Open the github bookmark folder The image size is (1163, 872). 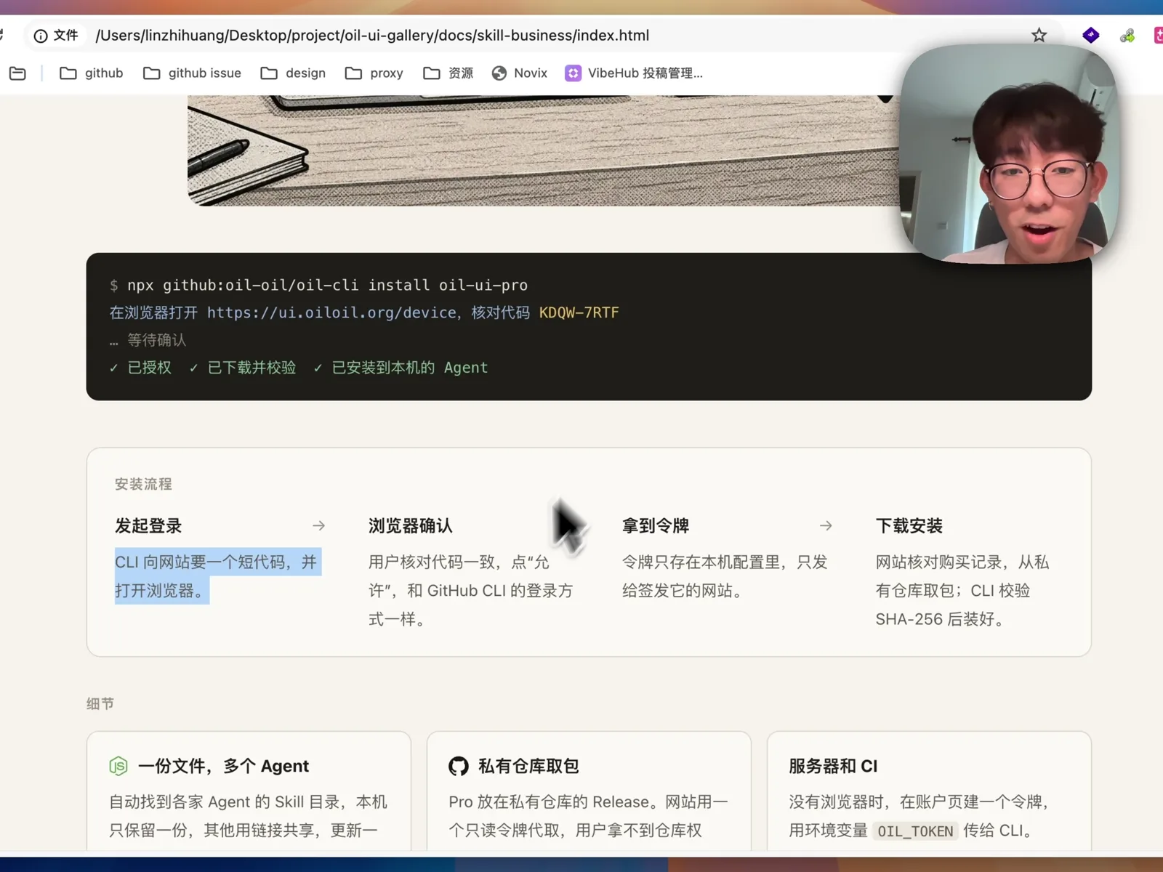(x=92, y=73)
